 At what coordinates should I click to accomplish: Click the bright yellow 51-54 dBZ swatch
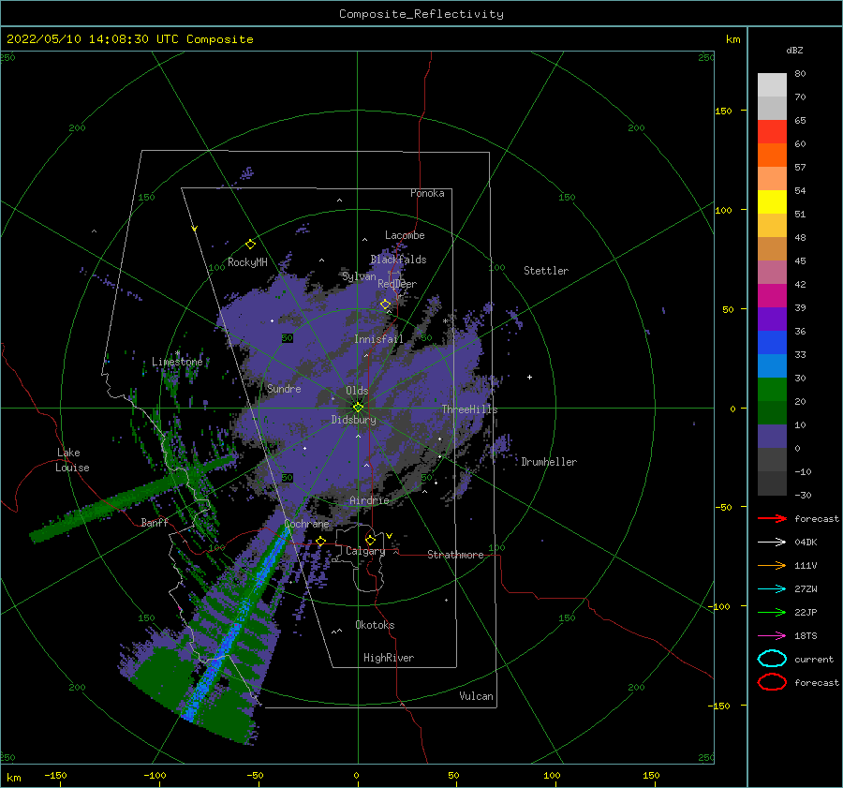tap(772, 202)
